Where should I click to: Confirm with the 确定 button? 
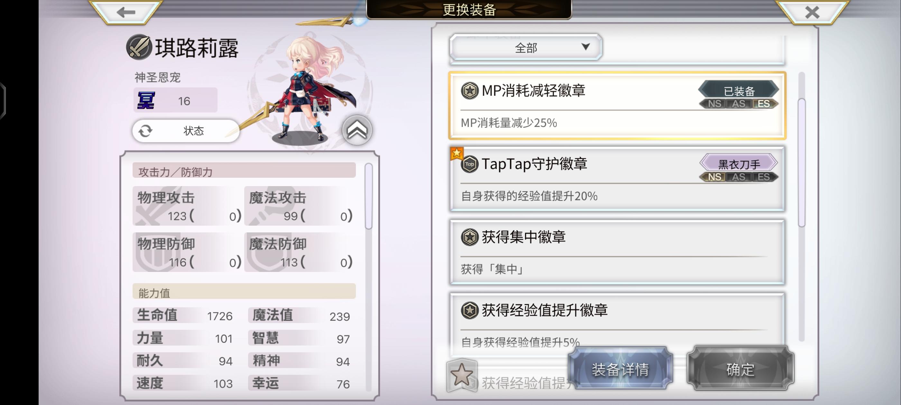click(740, 369)
